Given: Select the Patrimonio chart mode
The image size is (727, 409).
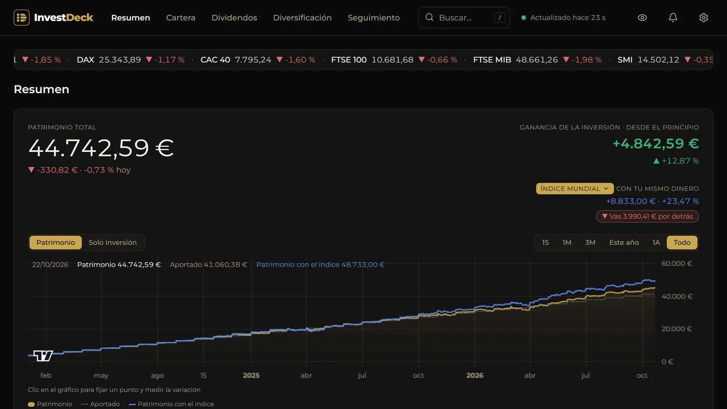Looking at the screenshot, I should pos(55,243).
